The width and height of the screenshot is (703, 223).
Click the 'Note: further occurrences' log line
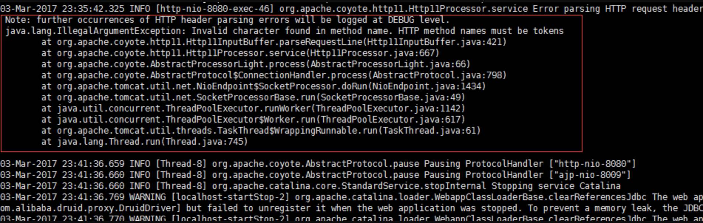(x=227, y=20)
